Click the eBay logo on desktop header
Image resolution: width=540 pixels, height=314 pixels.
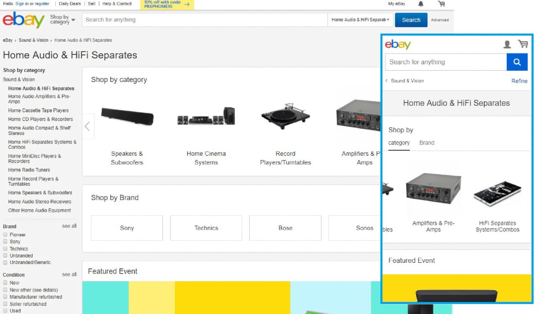pos(23,20)
